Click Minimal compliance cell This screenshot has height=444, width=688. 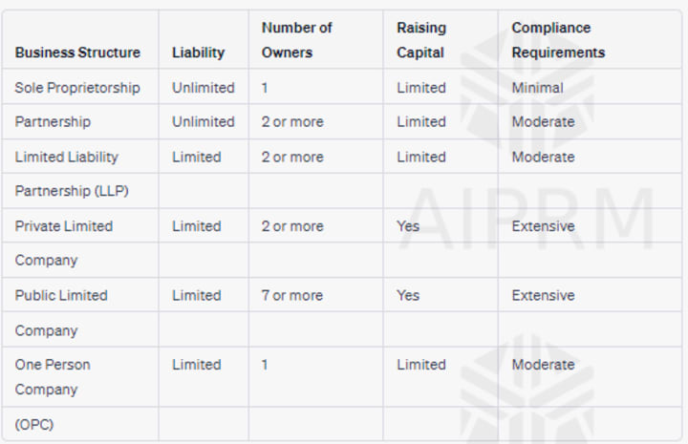click(537, 88)
